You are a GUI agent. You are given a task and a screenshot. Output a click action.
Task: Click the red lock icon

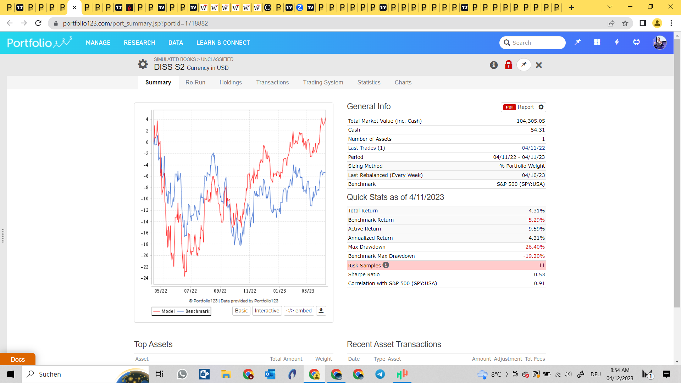click(509, 65)
